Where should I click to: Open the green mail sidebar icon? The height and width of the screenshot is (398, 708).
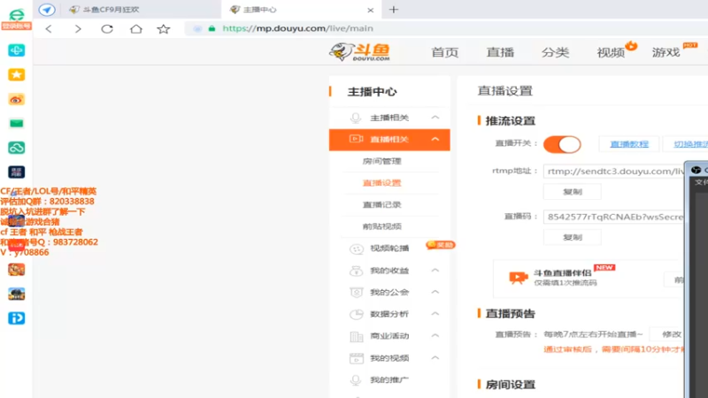click(16, 123)
